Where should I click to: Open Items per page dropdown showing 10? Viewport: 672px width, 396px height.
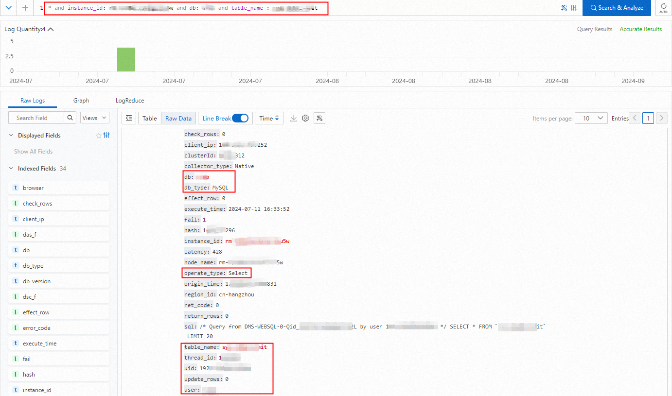(591, 118)
